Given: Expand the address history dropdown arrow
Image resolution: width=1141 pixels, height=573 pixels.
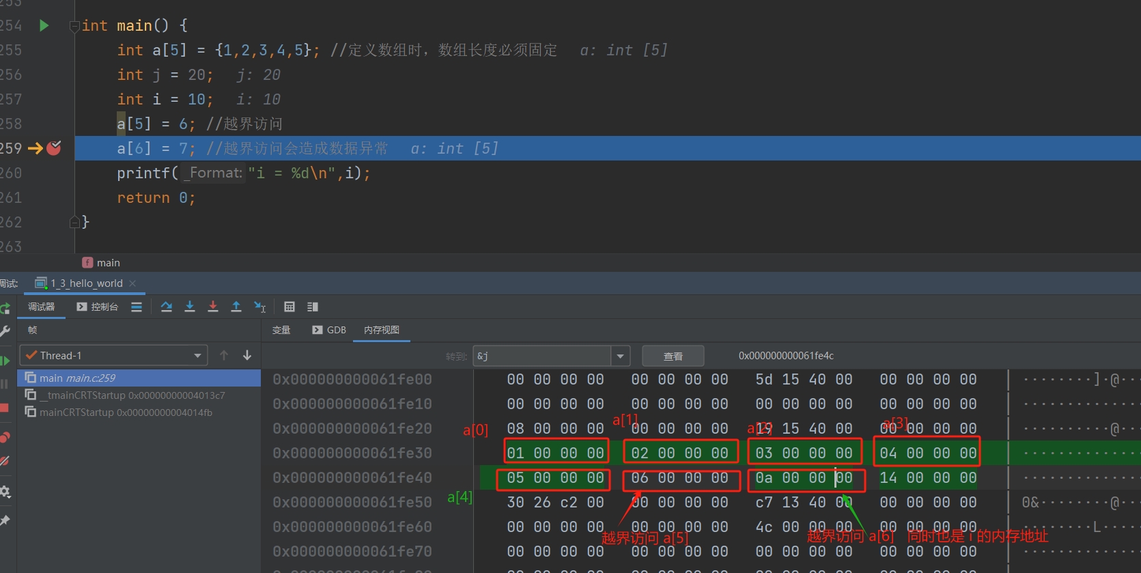Looking at the screenshot, I should coord(620,356).
